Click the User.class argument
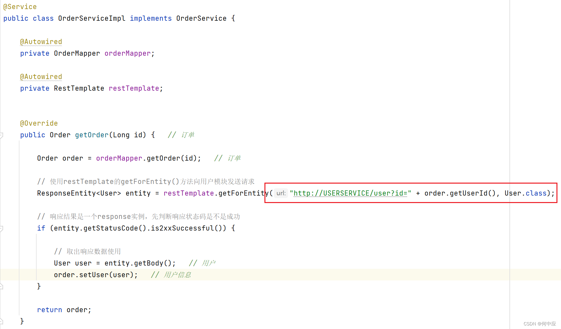 pyautogui.click(x=526, y=193)
